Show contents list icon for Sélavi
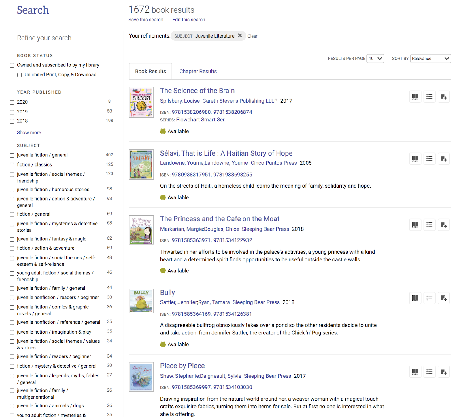Screen dimensions: 461x417 (429, 159)
